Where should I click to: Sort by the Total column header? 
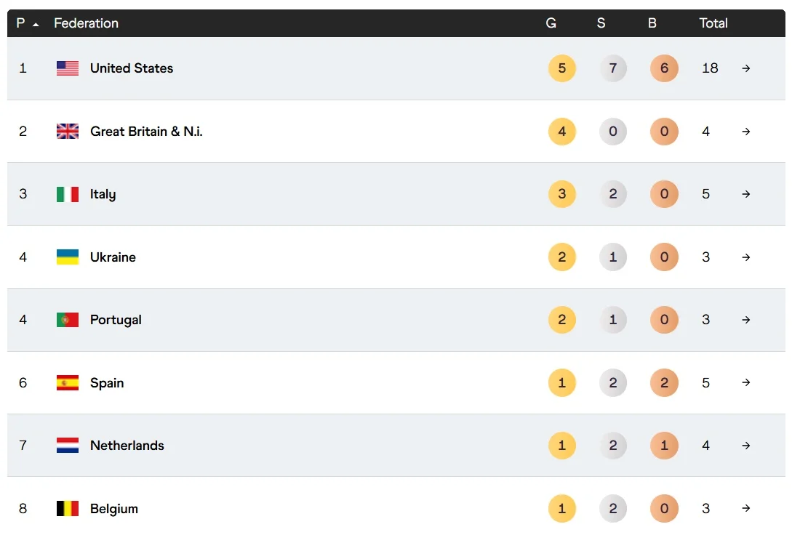713,23
